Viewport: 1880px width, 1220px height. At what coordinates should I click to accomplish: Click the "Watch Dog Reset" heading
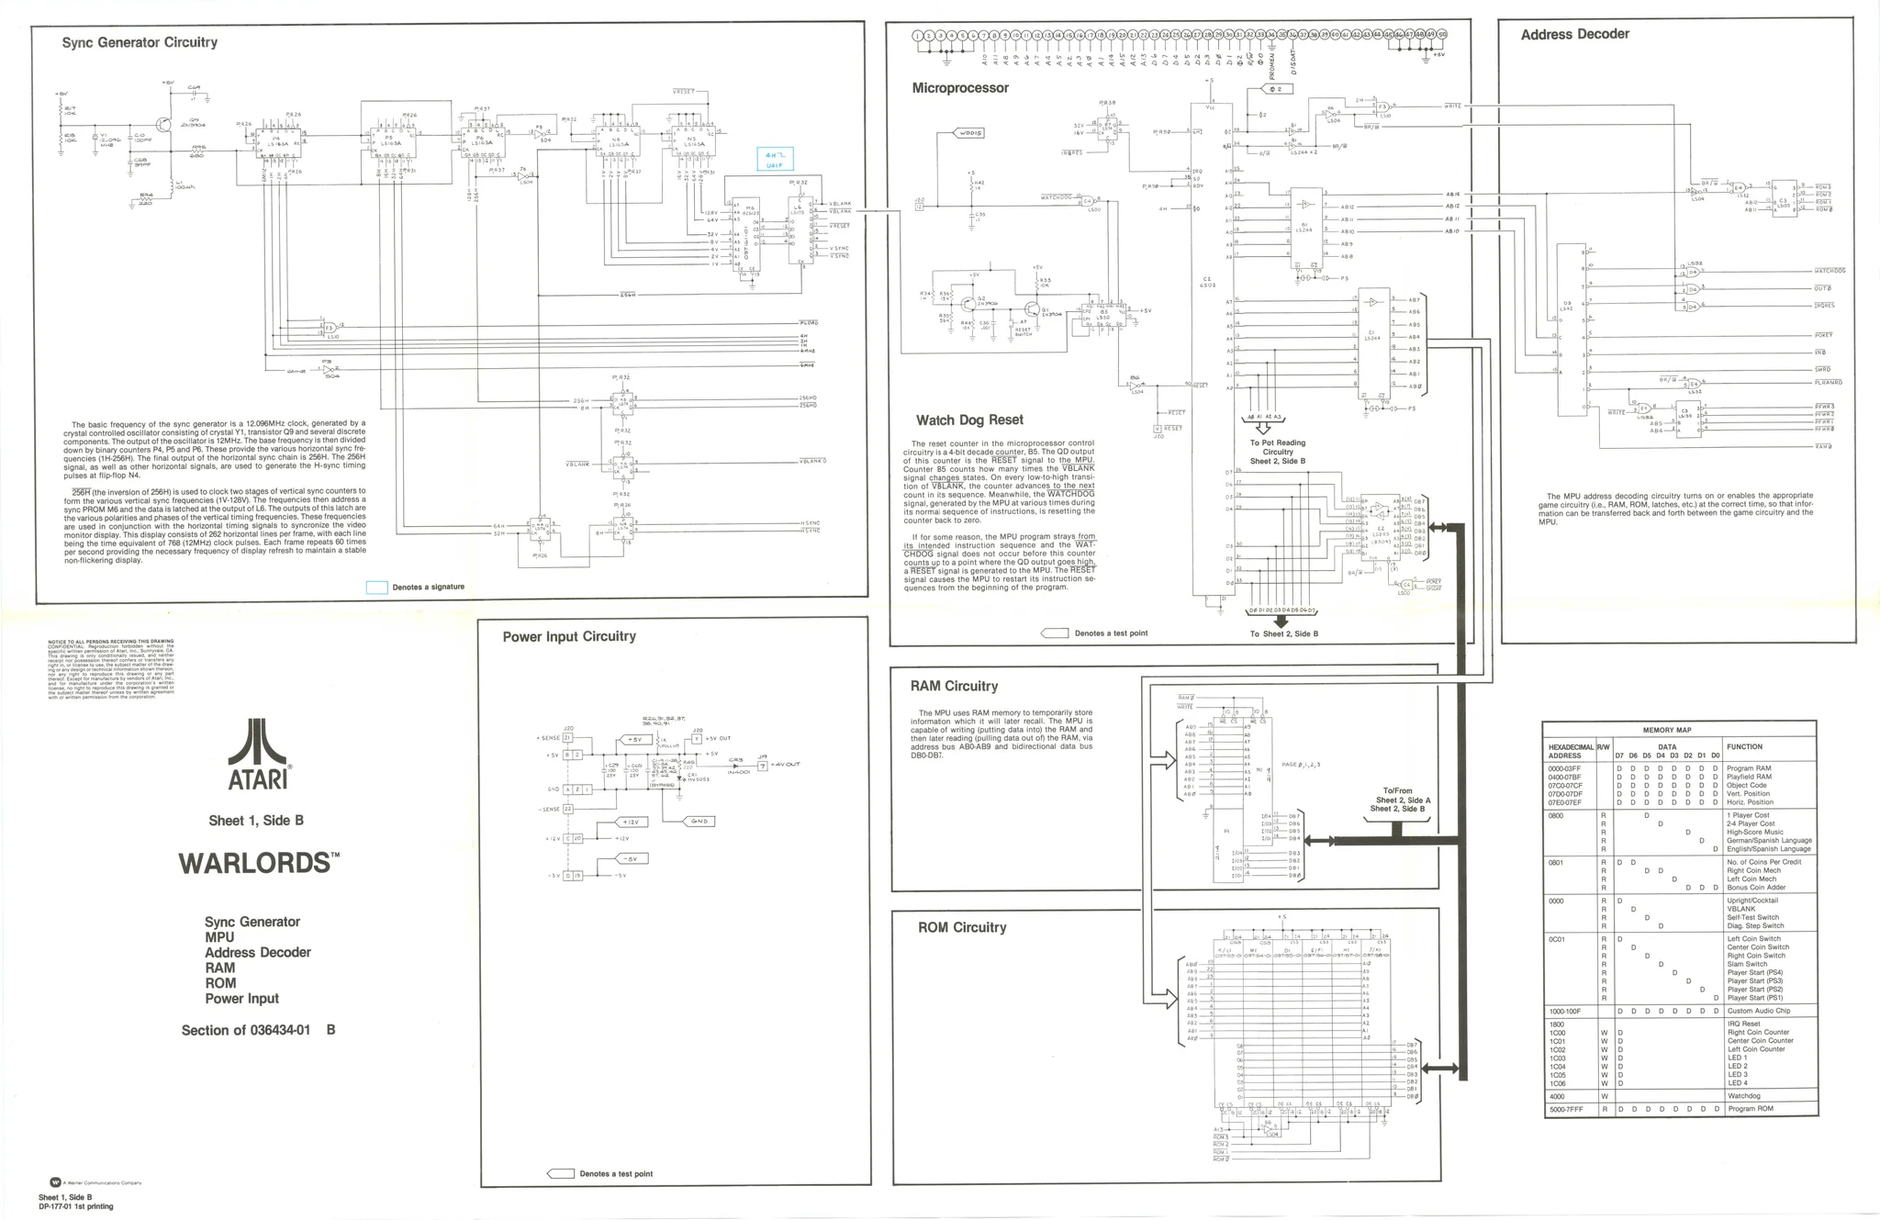pyautogui.click(x=969, y=420)
